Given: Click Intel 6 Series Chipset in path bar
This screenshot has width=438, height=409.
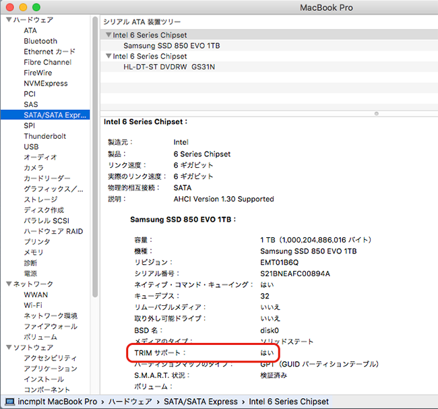Looking at the screenshot, I should pyautogui.click(x=288, y=402).
